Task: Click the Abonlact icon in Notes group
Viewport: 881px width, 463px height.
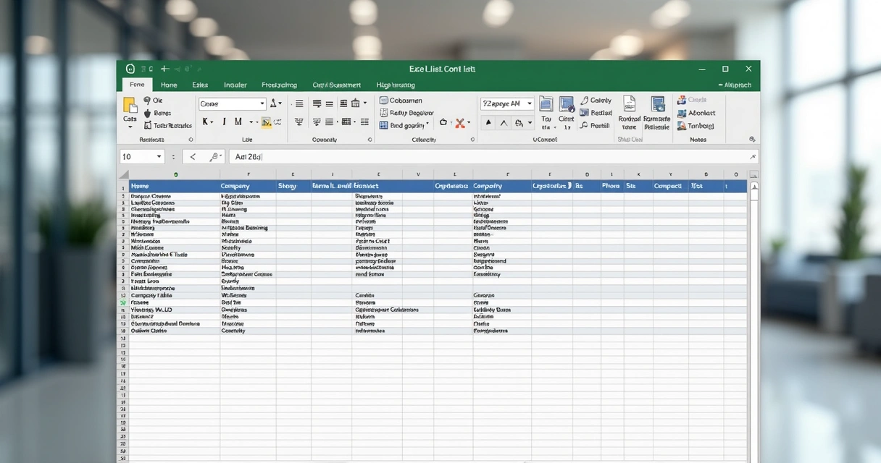Action: tap(682, 113)
